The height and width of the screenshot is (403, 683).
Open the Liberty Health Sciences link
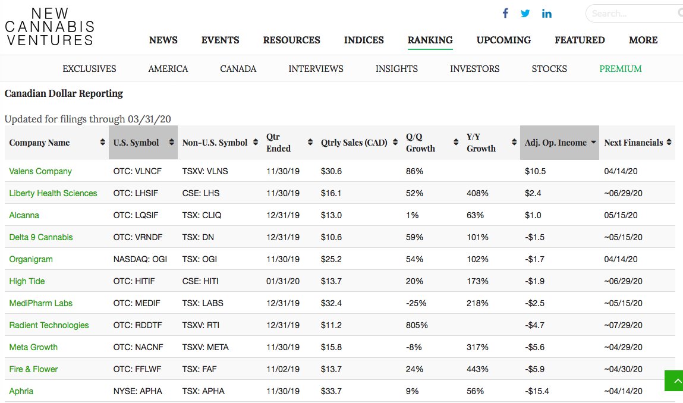coord(53,193)
